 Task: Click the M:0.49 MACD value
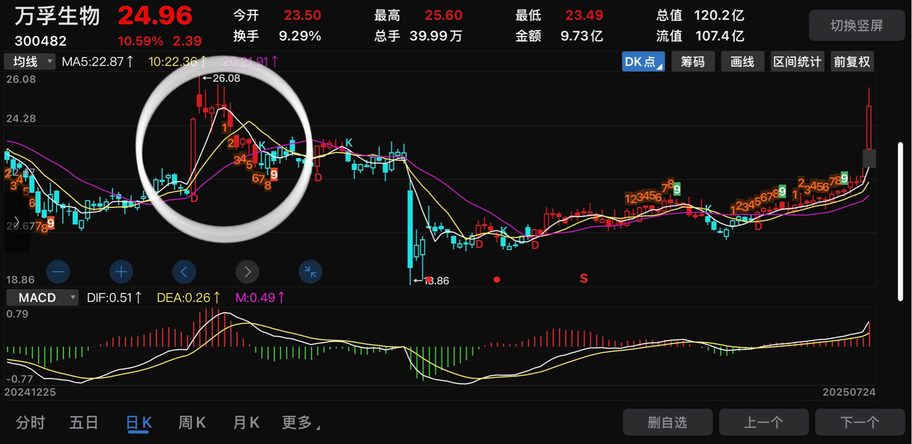coord(260,298)
